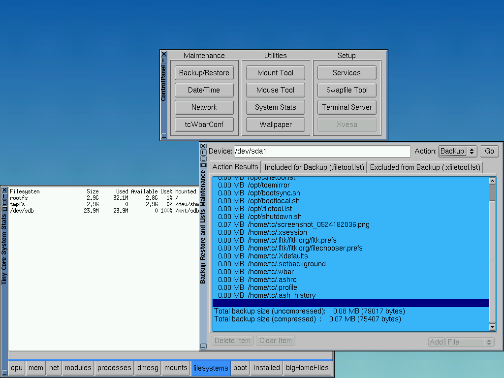Iconize the ControlPanel window with the dash icon
This screenshot has height=378, width=504.
(x=164, y=60)
